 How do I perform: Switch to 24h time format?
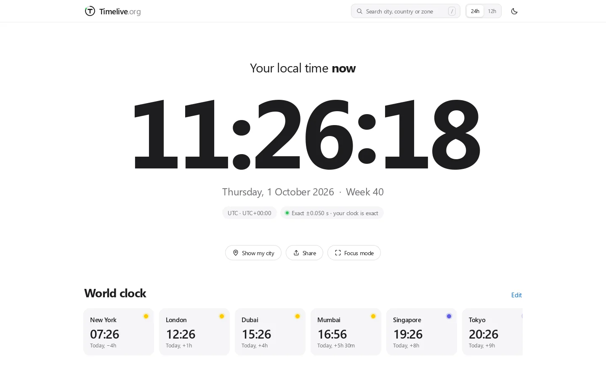tap(475, 11)
